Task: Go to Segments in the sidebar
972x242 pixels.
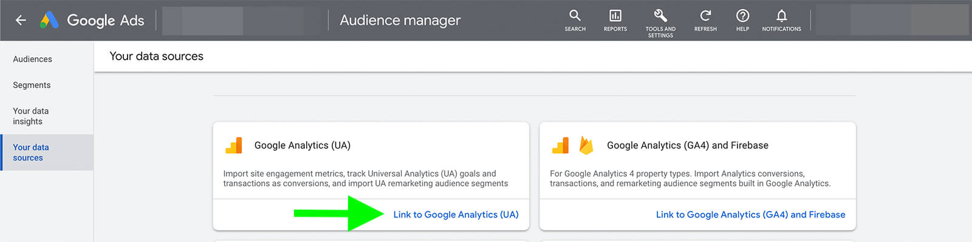Action: coord(32,85)
